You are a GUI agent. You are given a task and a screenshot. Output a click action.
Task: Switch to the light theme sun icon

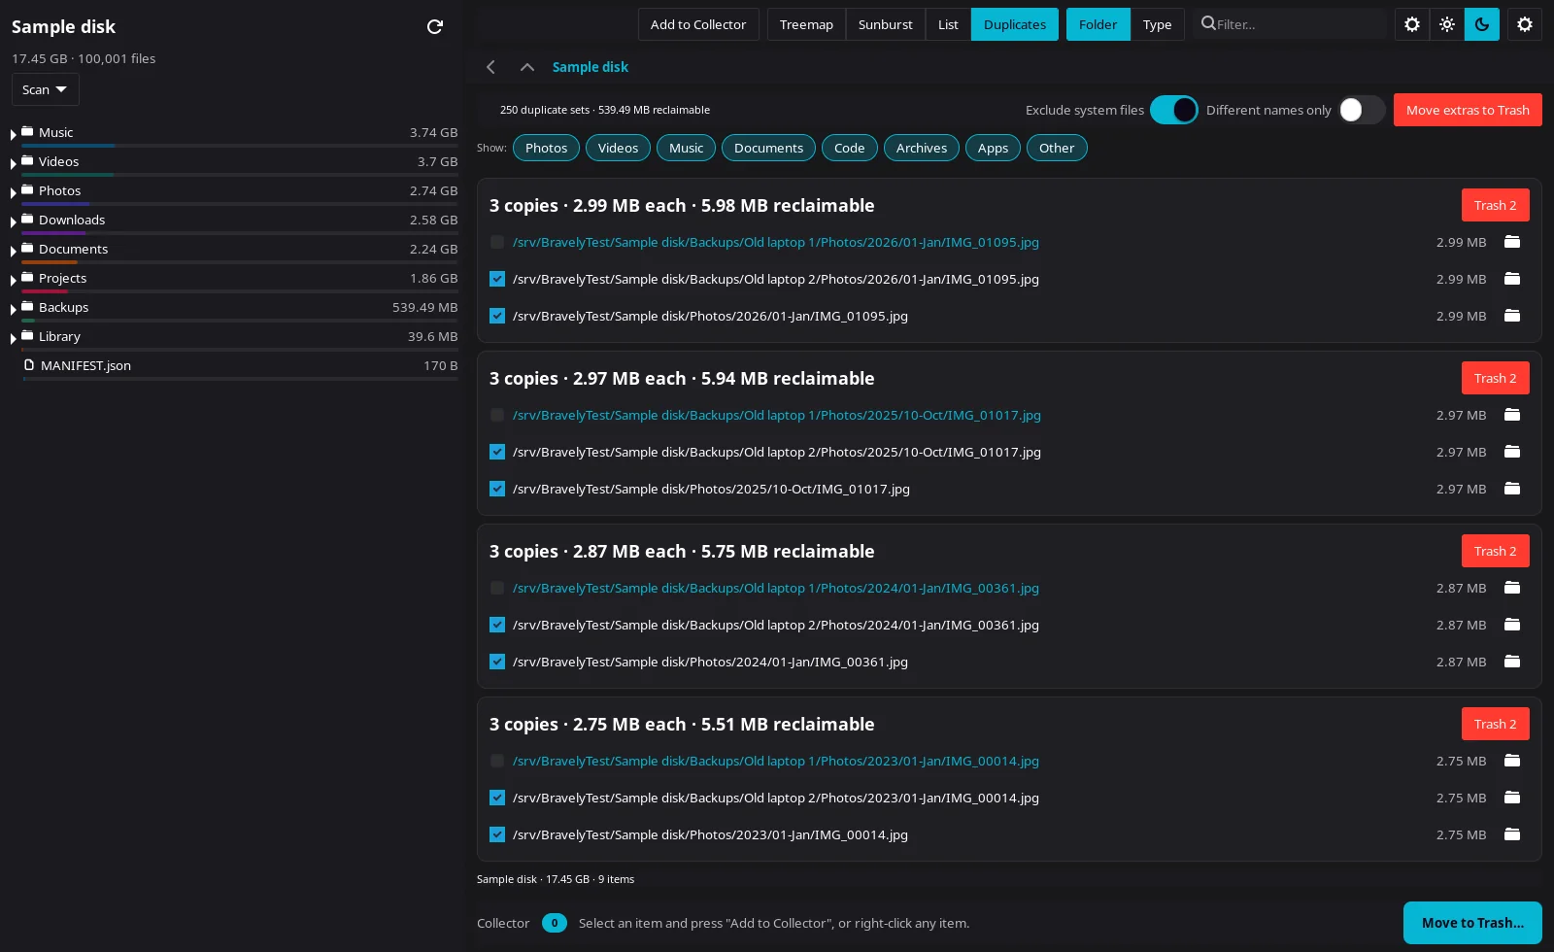tap(1447, 24)
